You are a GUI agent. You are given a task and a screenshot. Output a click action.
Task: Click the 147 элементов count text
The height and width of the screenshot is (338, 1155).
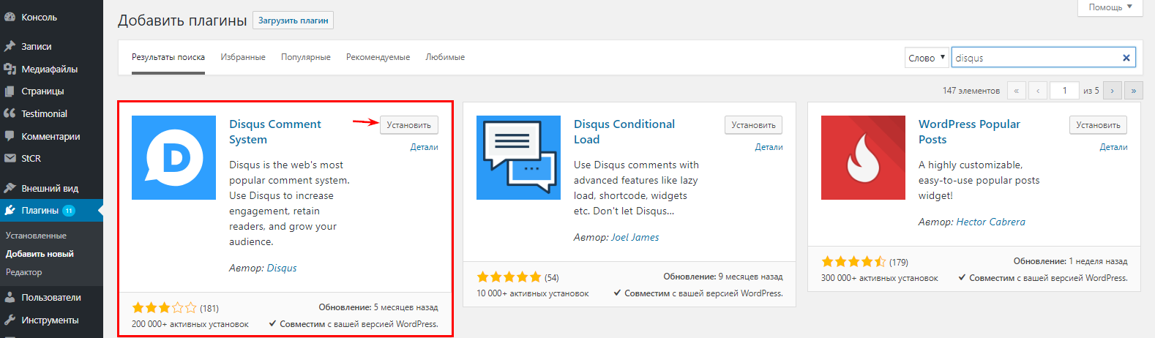[x=971, y=91]
